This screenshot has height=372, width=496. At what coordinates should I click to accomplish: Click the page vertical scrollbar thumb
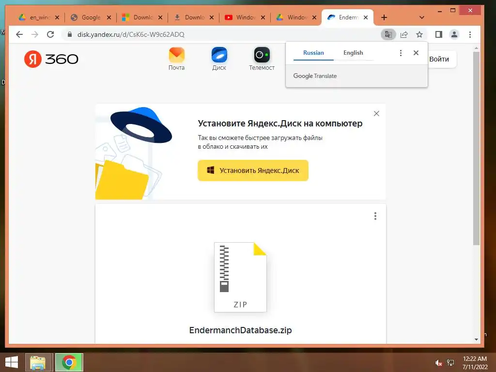pos(477,148)
